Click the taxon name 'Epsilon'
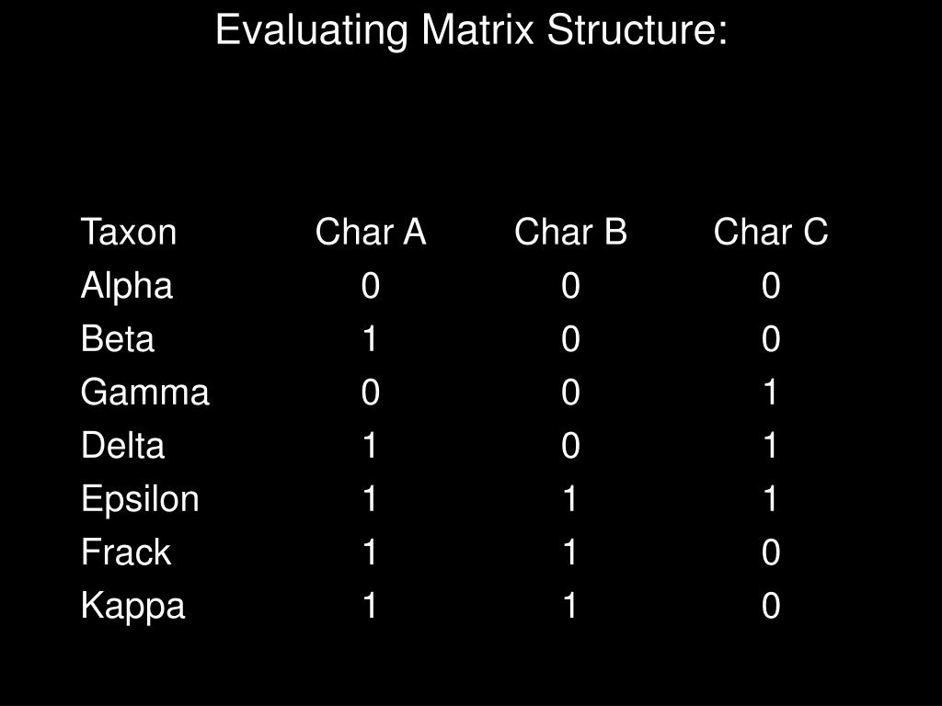 pos(140,499)
